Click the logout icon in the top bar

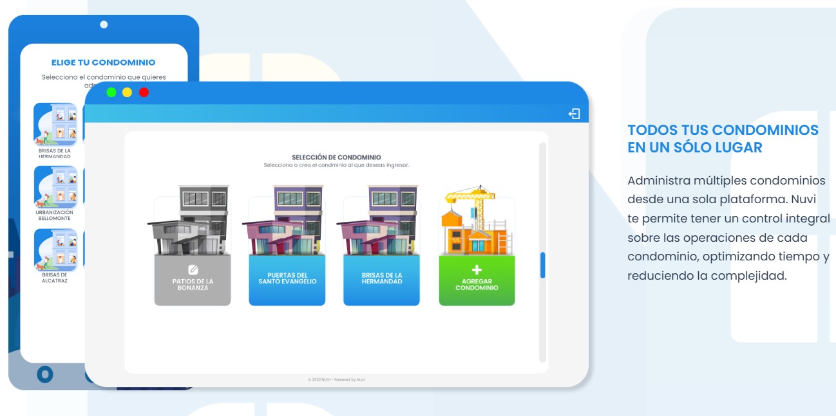pos(573,113)
